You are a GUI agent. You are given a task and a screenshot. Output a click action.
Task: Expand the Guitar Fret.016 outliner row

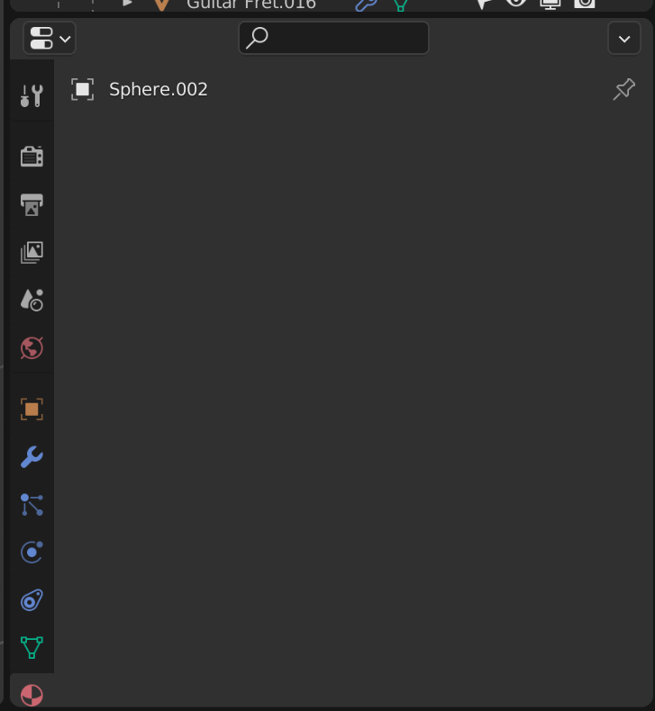[127, 3]
